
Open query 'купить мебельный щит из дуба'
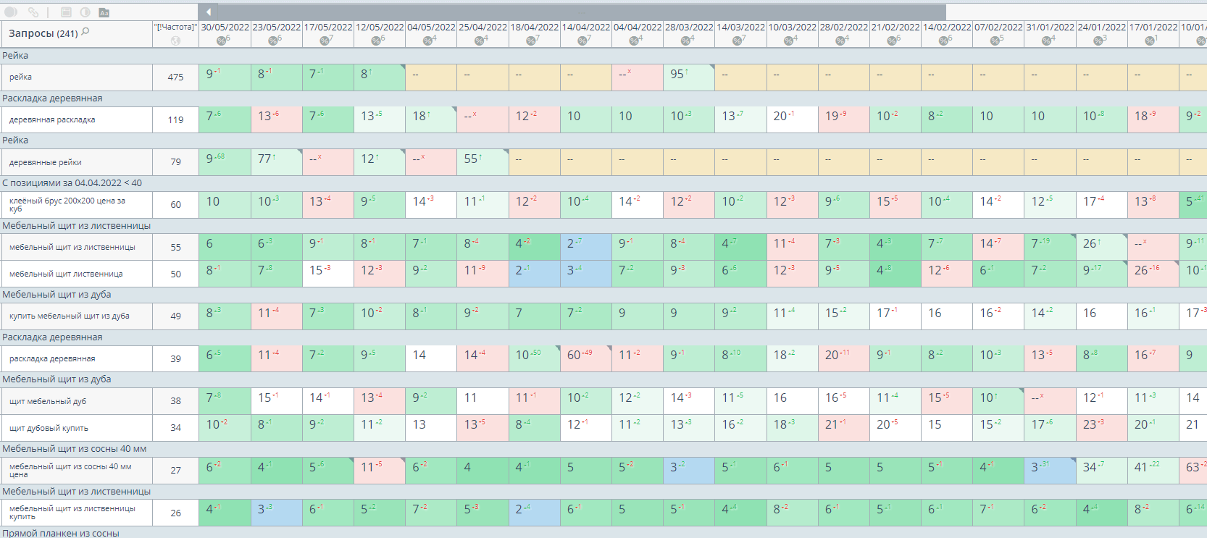click(x=70, y=316)
